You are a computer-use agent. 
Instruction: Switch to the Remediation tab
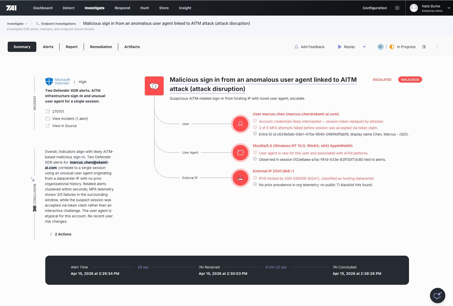click(x=101, y=47)
